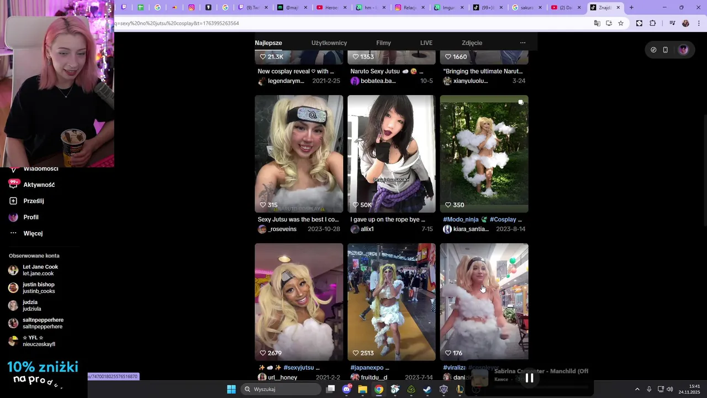Open Aktywność in the sidebar
This screenshot has height=398, width=707.
pos(39,185)
